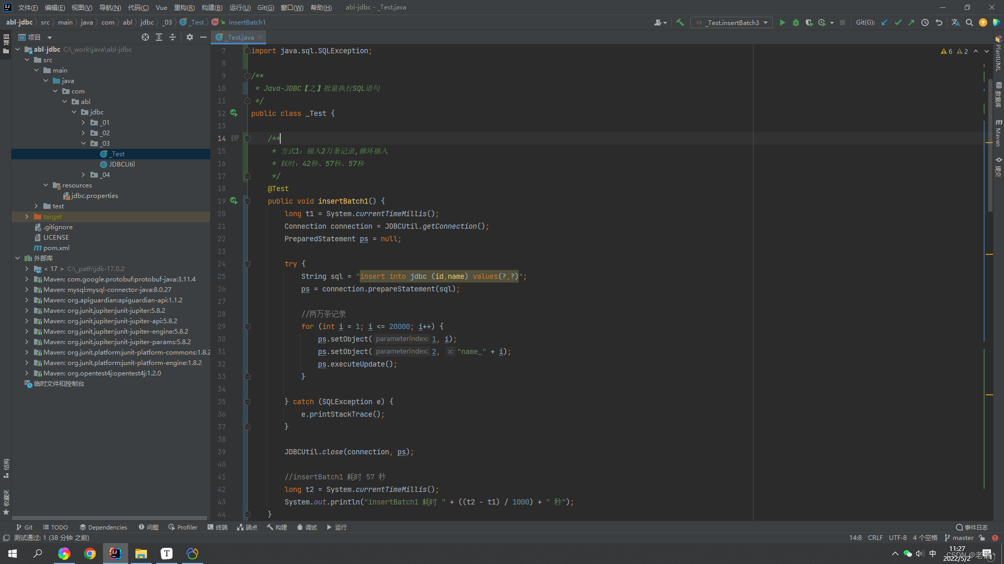Run _Test.insertBatch3 with green play icon
Image resolution: width=1004 pixels, height=564 pixels.
point(782,22)
